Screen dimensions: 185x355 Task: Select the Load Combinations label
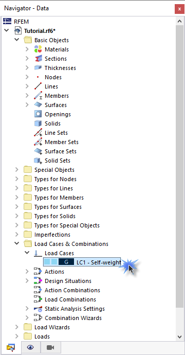pyautogui.click(x=70, y=299)
